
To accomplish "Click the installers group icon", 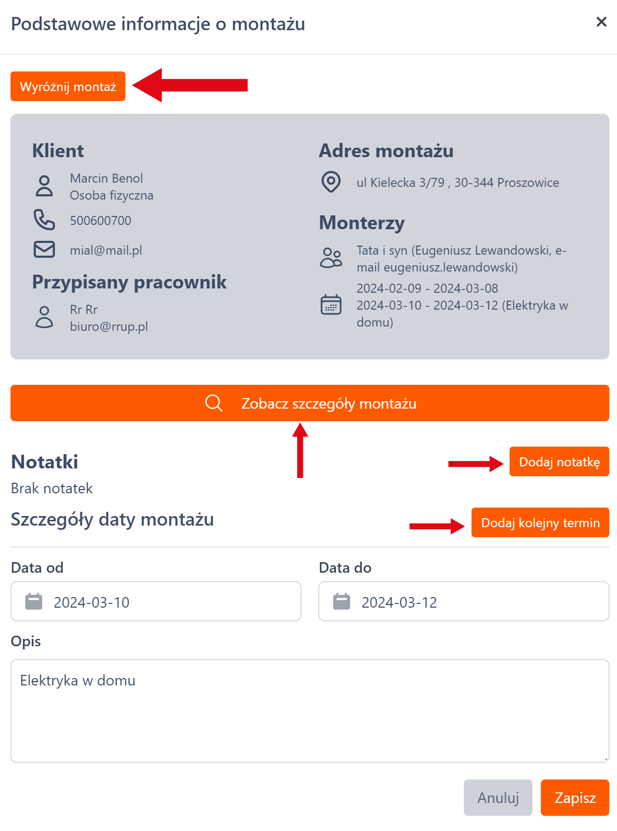I will [331, 258].
